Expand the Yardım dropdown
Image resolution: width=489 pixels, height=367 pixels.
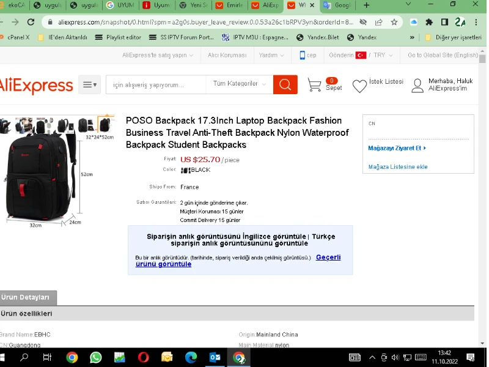click(x=271, y=55)
